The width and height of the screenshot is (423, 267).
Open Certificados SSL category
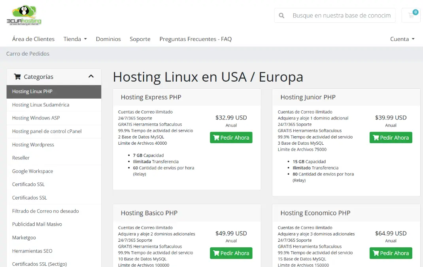coord(54,198)
